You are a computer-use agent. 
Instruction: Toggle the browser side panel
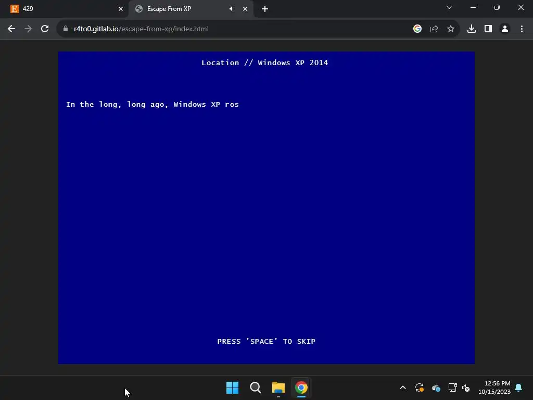(x=488, y=29)
